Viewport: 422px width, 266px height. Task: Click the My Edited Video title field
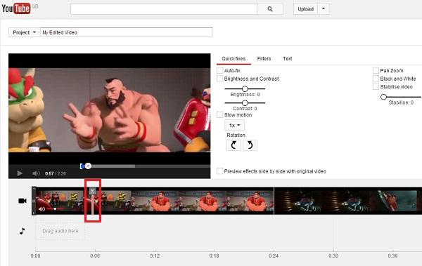[126, 32]
